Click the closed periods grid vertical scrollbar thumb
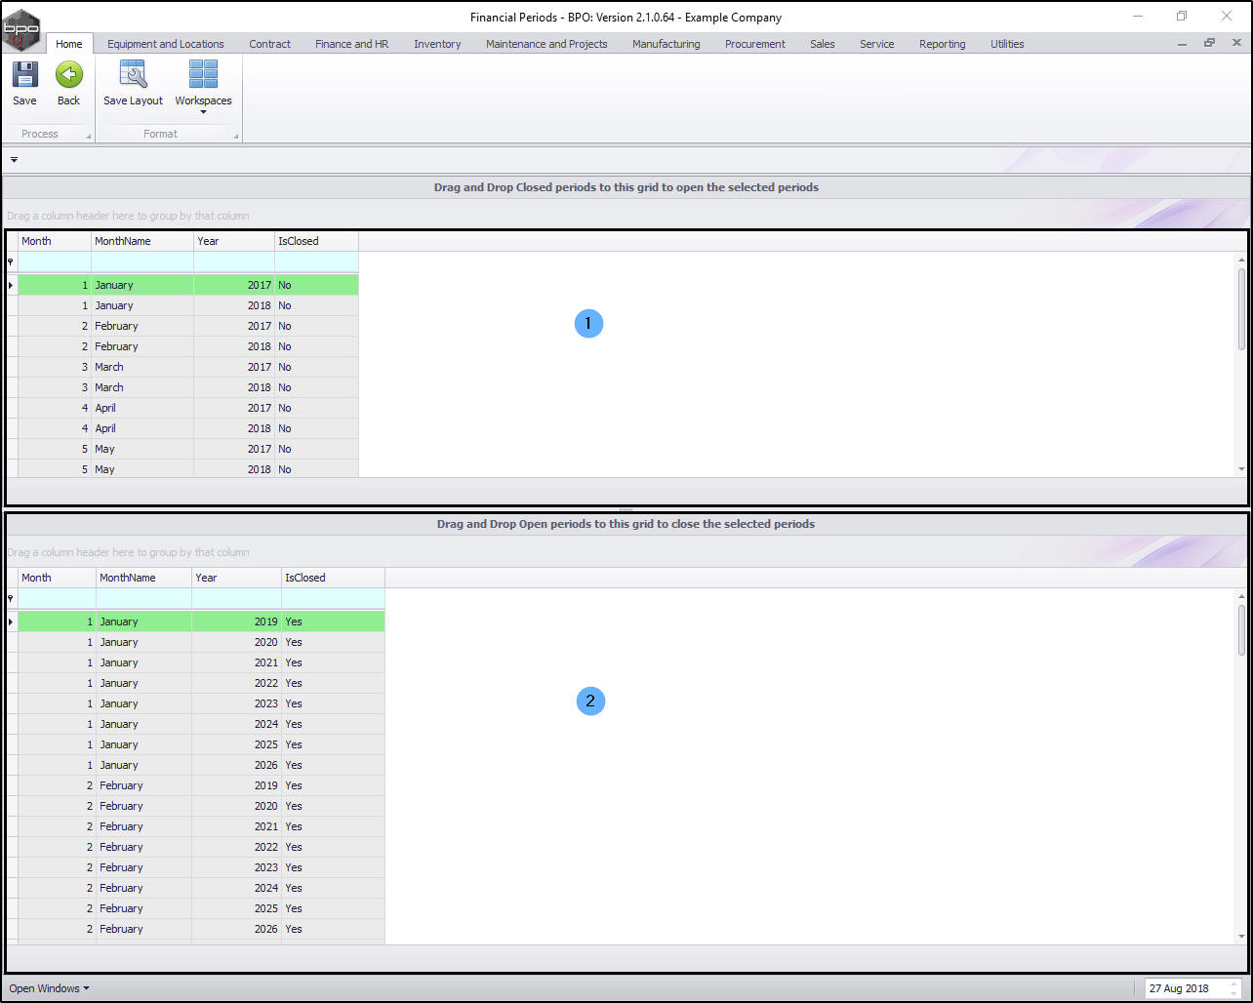Screen dimensions: 1253x1003 [x=1241, y=630]
